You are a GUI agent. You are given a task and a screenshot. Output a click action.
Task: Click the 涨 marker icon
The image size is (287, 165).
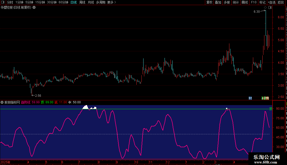263,98
